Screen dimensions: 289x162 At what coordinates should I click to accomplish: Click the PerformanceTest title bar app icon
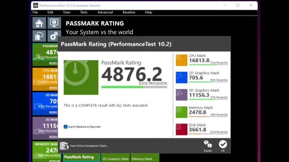[x=36, y=5]
